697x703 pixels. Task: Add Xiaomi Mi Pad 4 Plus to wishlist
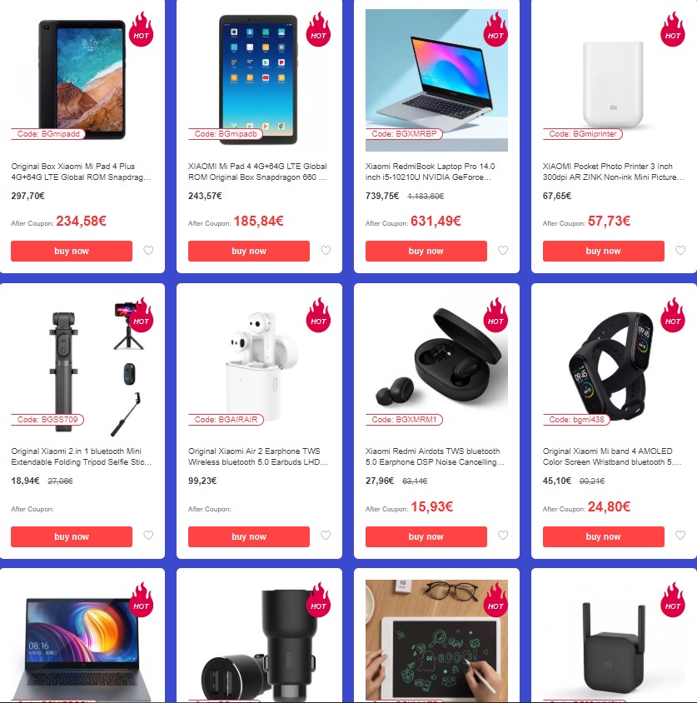(148, 250)
